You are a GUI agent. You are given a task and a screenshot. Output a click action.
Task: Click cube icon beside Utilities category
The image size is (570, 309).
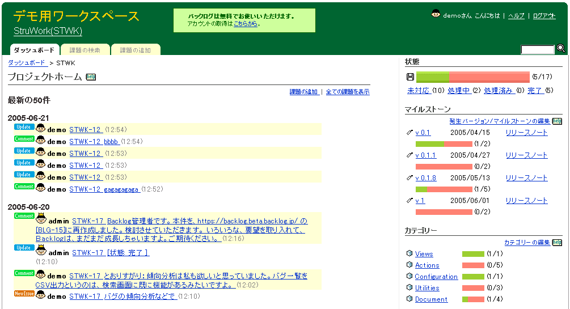[x=409, y=287]
